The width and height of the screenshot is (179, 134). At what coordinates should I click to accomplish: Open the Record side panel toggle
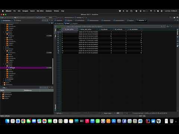55,107
